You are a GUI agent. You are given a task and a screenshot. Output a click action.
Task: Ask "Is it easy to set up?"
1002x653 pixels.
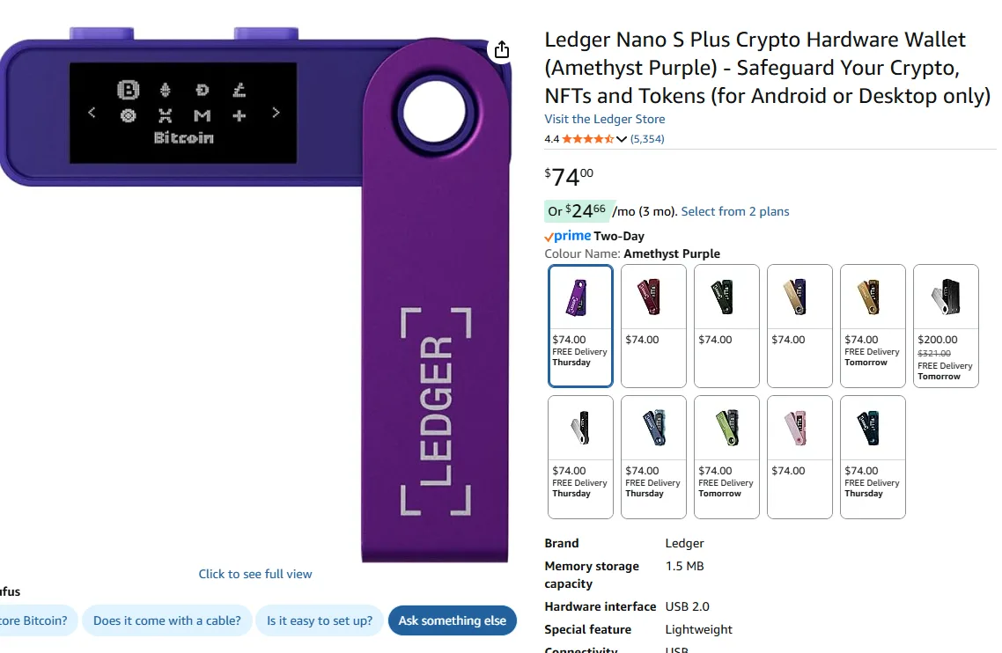320,620
